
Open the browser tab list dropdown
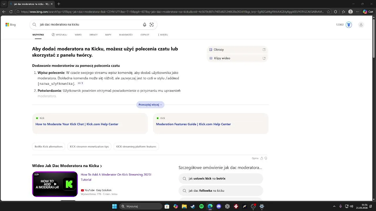coord(4,4)
